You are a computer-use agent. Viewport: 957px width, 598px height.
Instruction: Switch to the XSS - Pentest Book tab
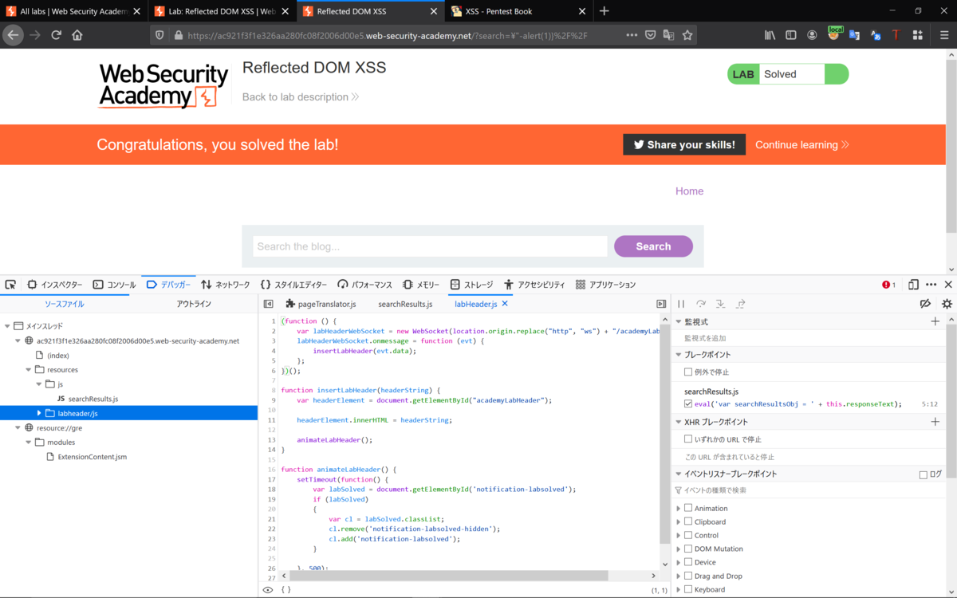(518, 11)
